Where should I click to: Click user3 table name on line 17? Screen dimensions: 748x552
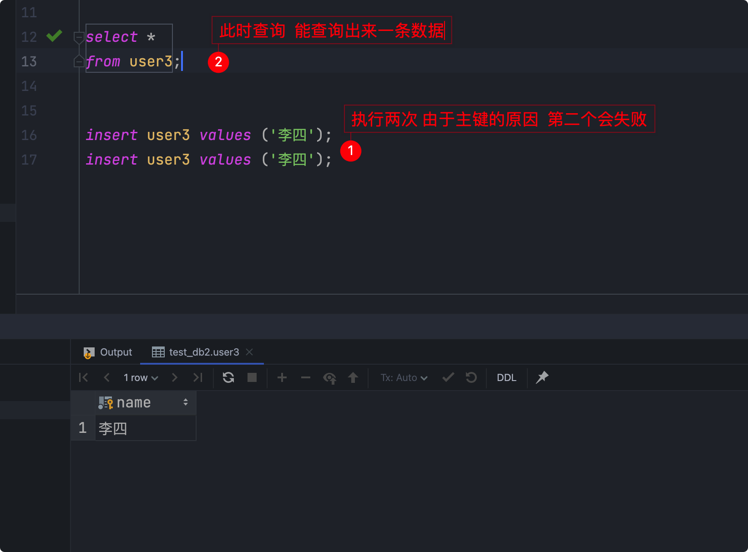[x=168, y=160]
